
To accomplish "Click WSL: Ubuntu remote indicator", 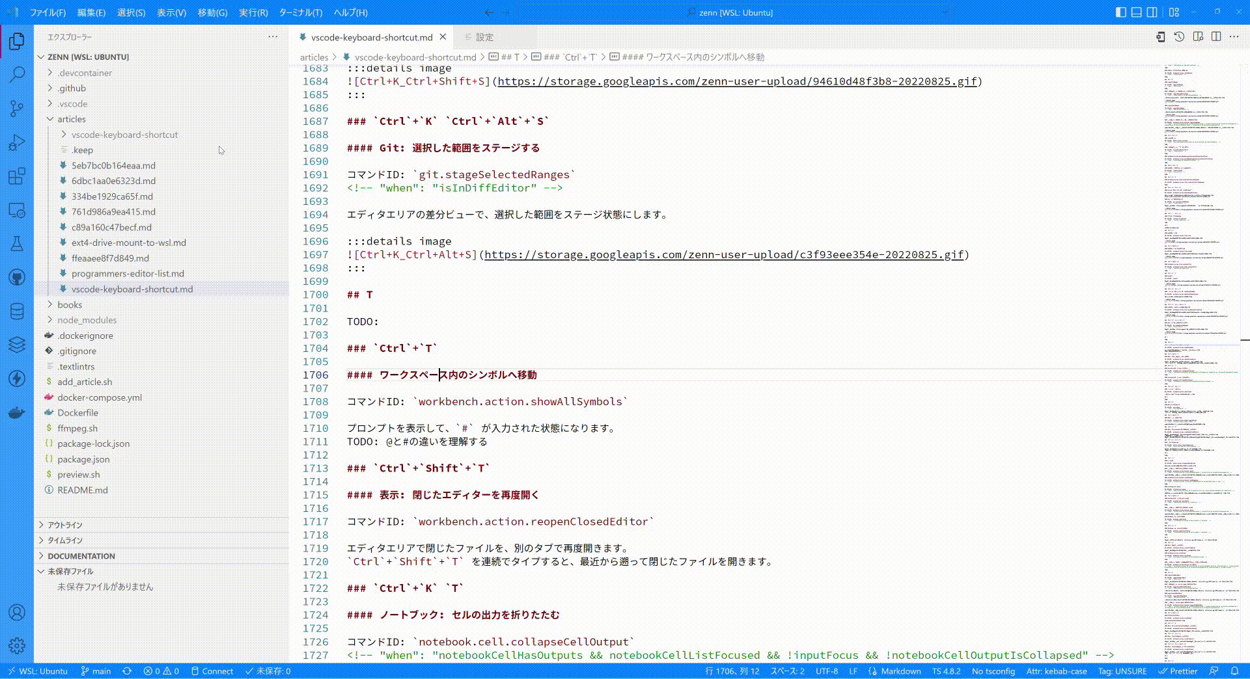I will (x=38, y=671).
